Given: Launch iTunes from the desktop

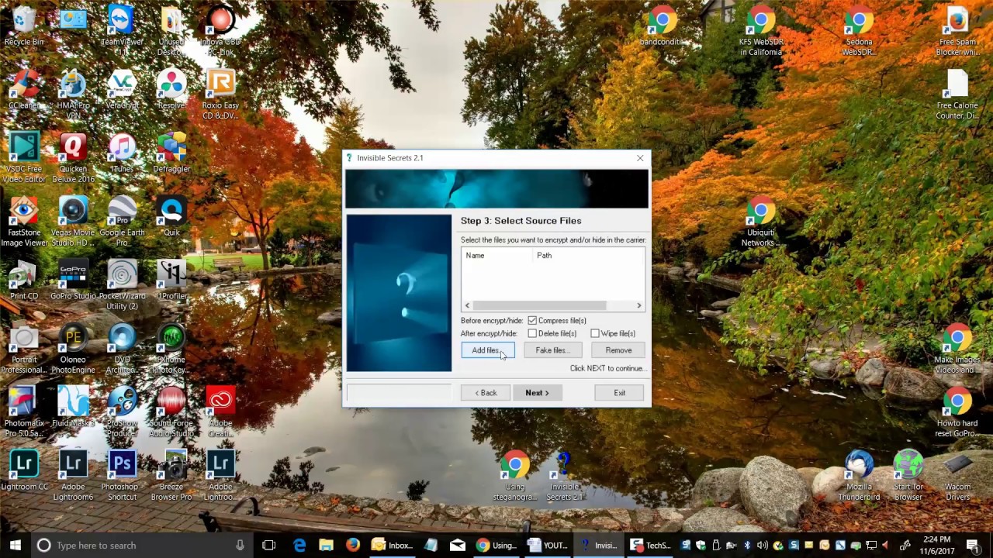Looking at the screenshot, I should pos(122,153).
